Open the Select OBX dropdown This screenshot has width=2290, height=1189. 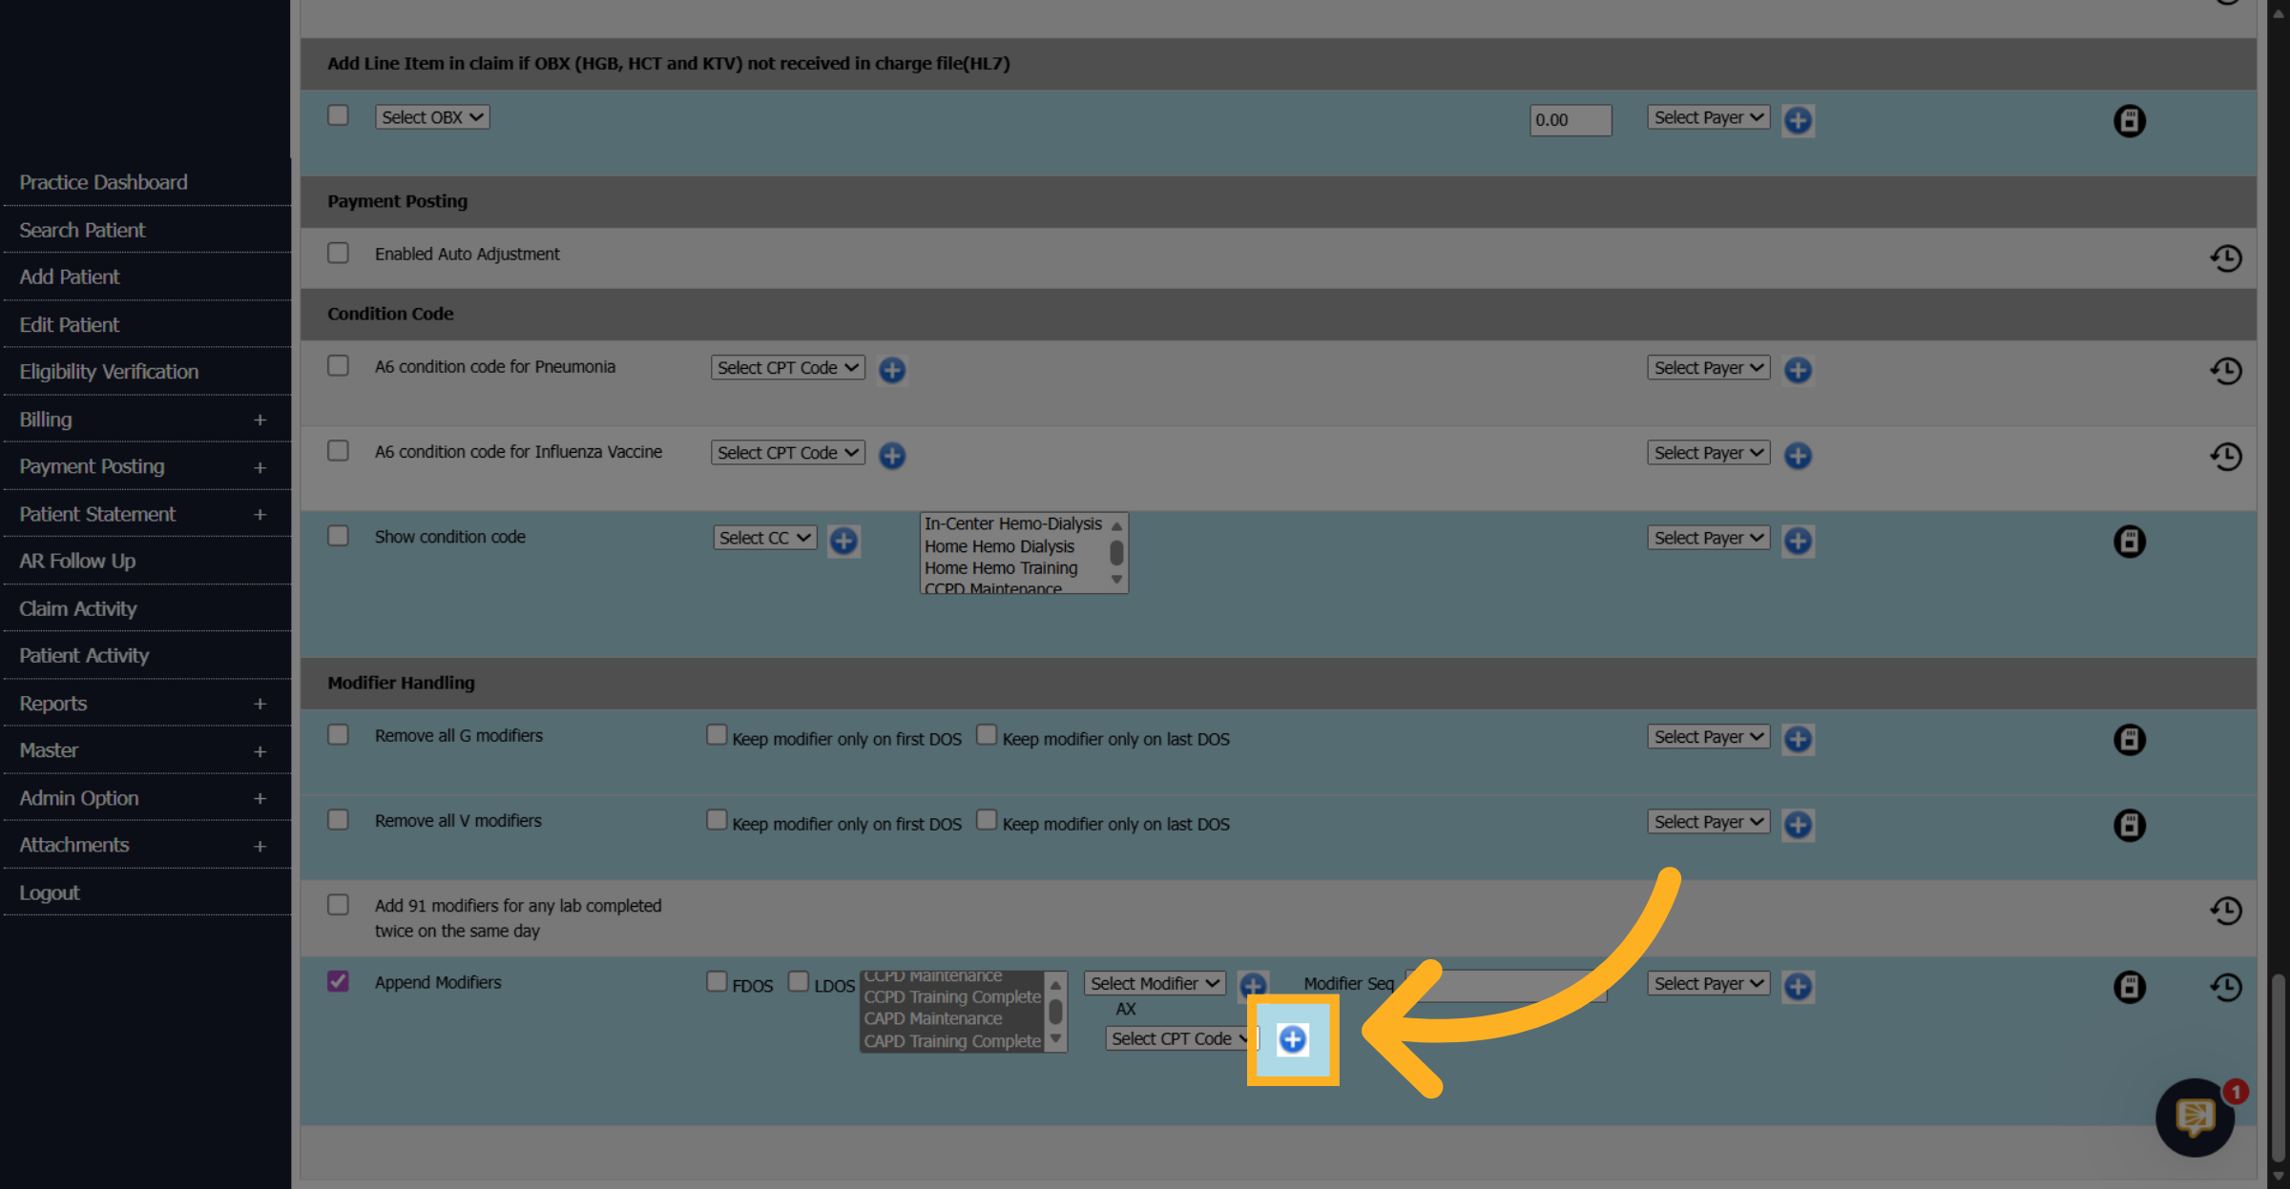point(432,117)
